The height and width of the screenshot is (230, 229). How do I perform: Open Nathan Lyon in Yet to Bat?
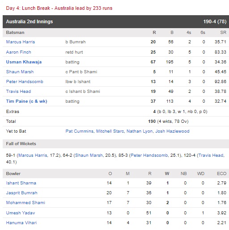[140, 131]
